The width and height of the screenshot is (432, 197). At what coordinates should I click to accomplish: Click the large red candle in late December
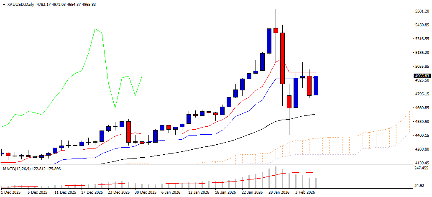tap(129, 132)
